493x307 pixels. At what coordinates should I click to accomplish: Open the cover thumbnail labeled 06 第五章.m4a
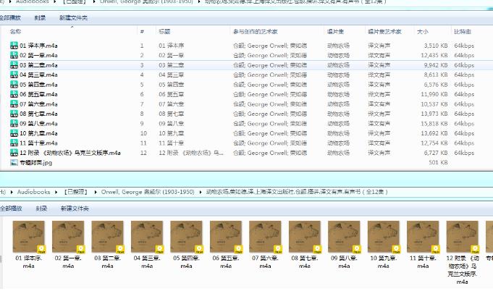click(x=226, y=237)
